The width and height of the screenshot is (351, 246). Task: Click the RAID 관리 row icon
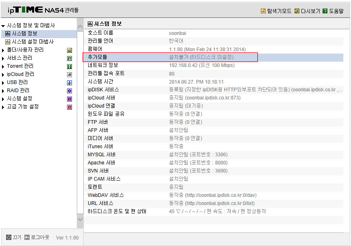pos(69,91)
